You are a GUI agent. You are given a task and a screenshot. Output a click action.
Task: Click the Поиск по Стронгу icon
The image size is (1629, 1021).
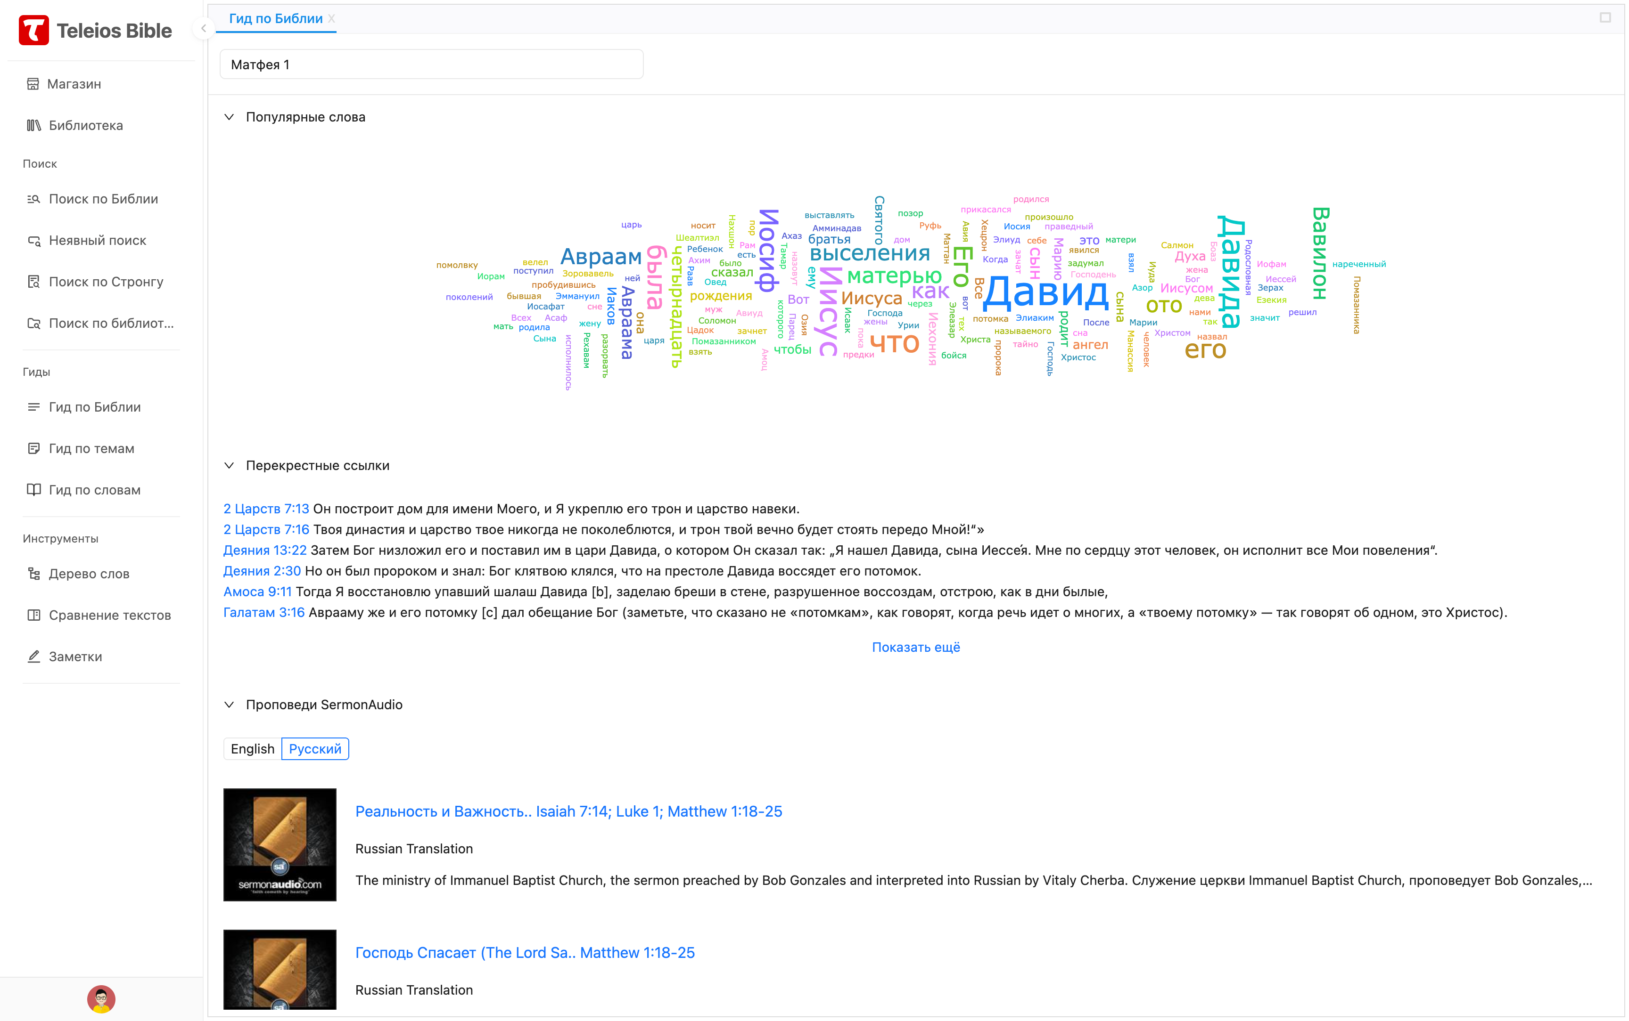coord(33,282)
